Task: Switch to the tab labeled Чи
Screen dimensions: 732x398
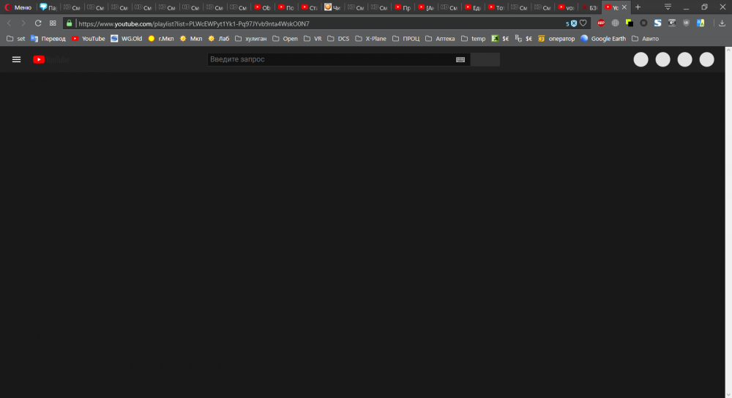Action: click(x=333, y=7)
